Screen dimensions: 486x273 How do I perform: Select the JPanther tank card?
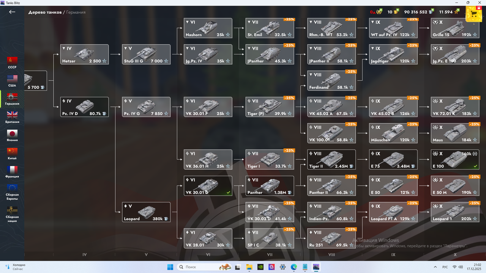click(270, 54)
